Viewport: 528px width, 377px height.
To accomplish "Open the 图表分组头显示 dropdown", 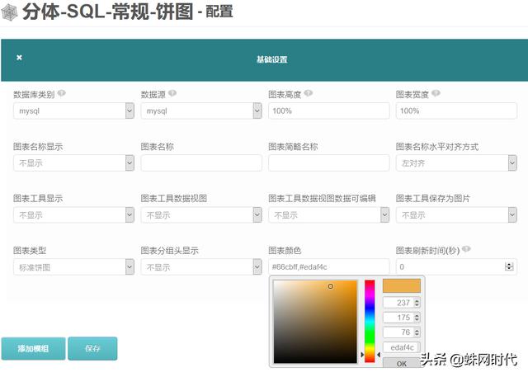I will (x=201, y=267).
